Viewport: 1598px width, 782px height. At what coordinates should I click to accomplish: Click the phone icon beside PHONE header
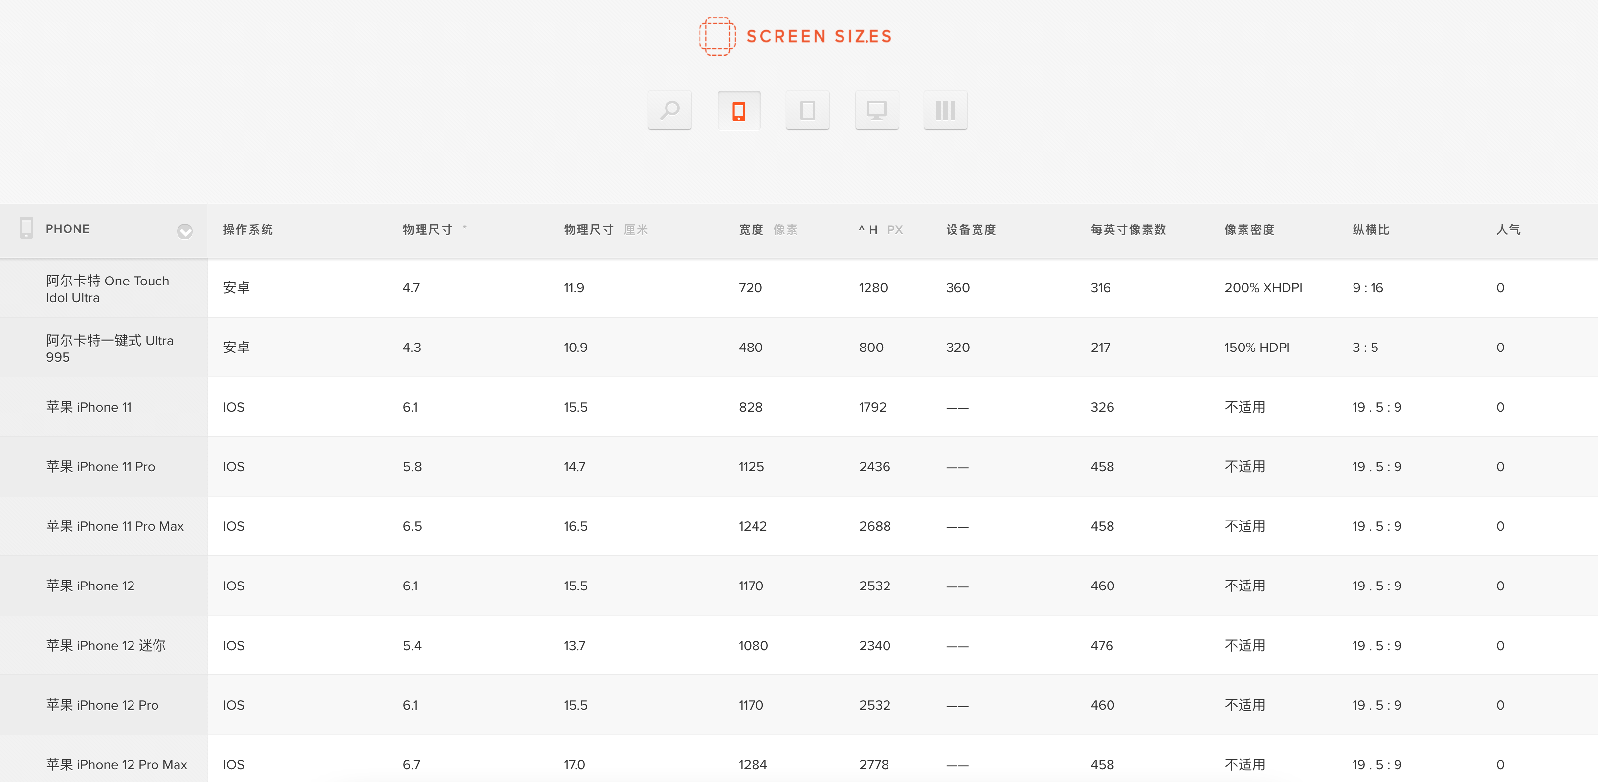(26, 228)
